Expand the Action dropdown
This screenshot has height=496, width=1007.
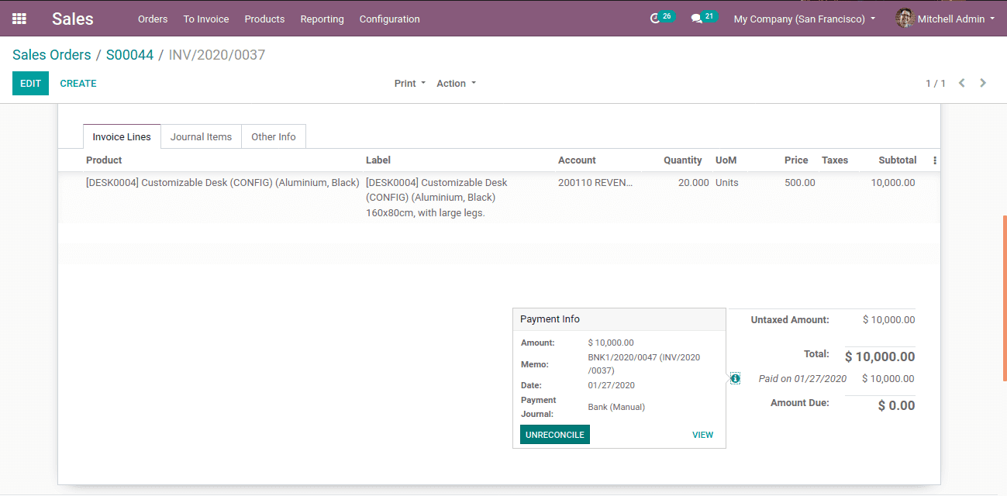(456, 83)
